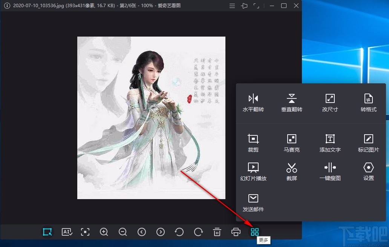Go to the next image
Image resolution: width=389 pixels, height=247 pixels.
(x=161, y=232)
